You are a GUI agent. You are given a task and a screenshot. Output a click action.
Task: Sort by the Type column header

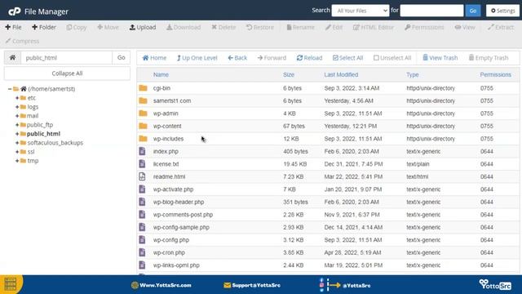point(413,74)
